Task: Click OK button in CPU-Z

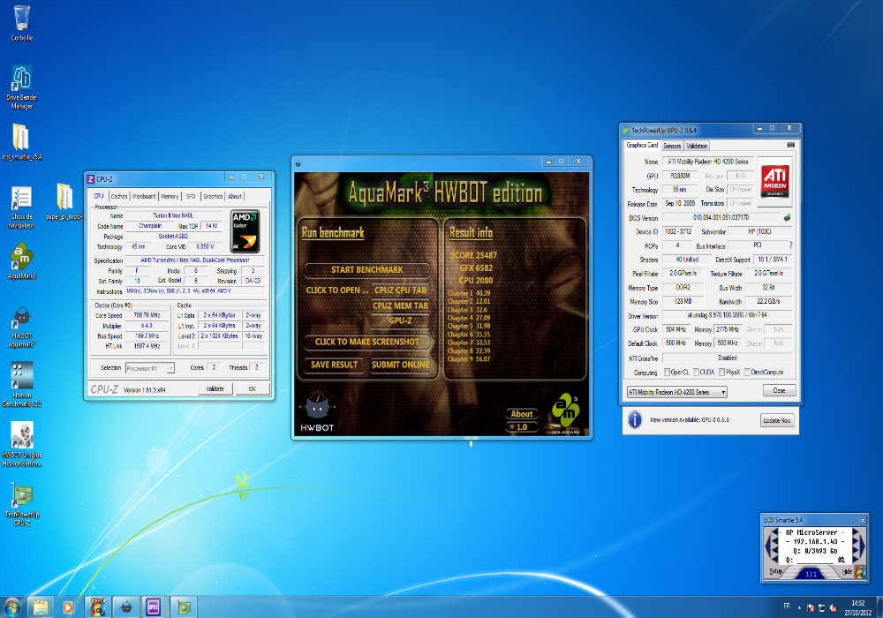Action: click(253, 389)
